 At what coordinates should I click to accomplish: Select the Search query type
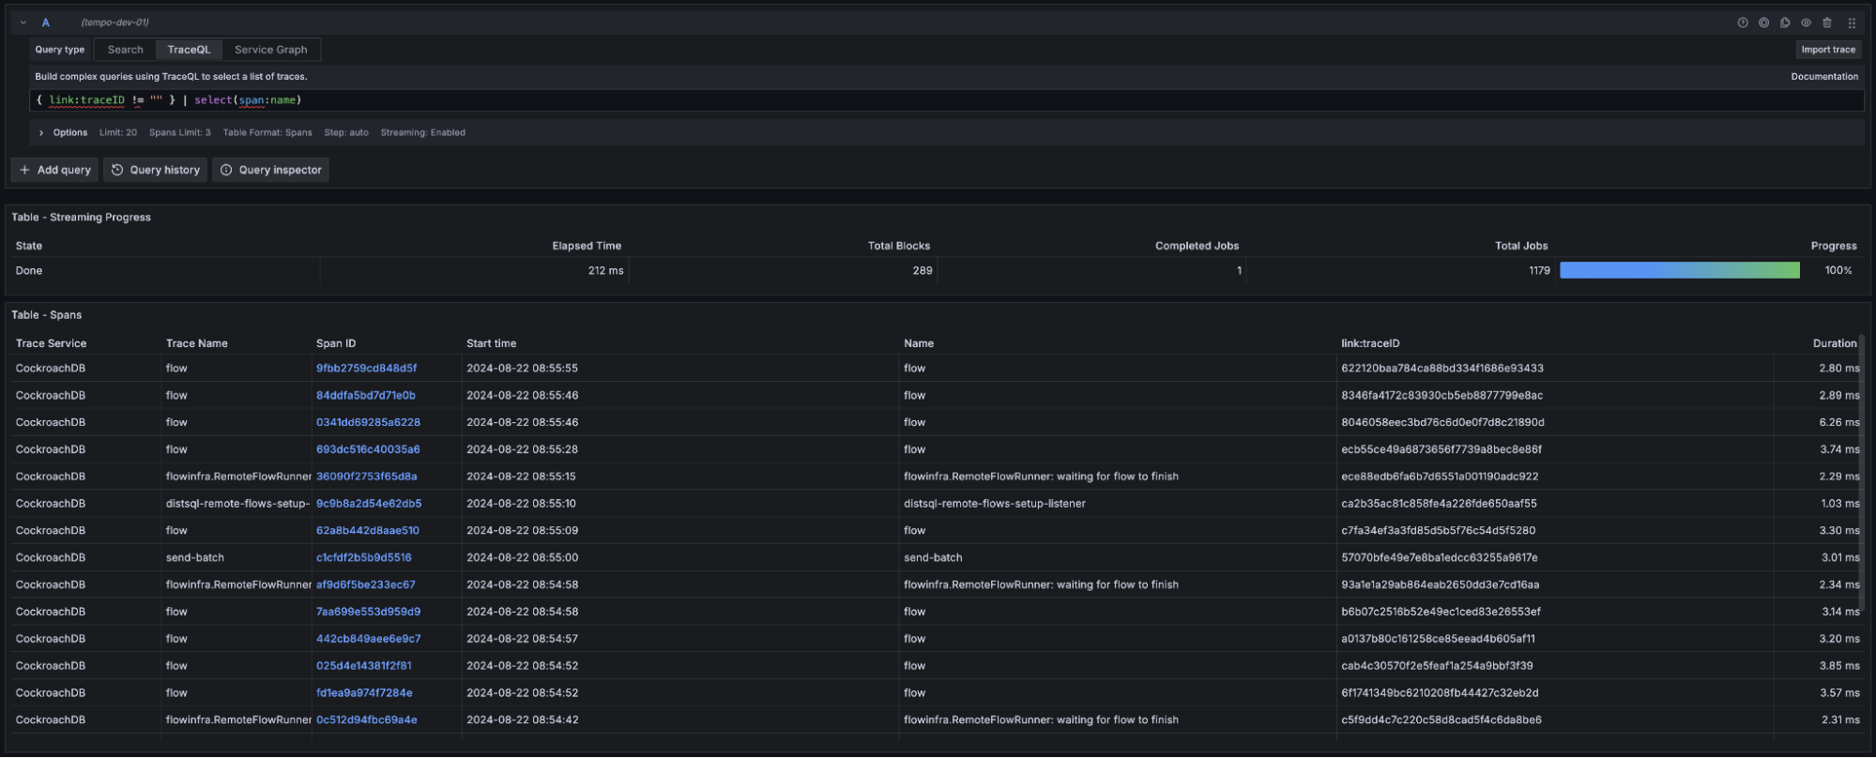tap(125, 50)
